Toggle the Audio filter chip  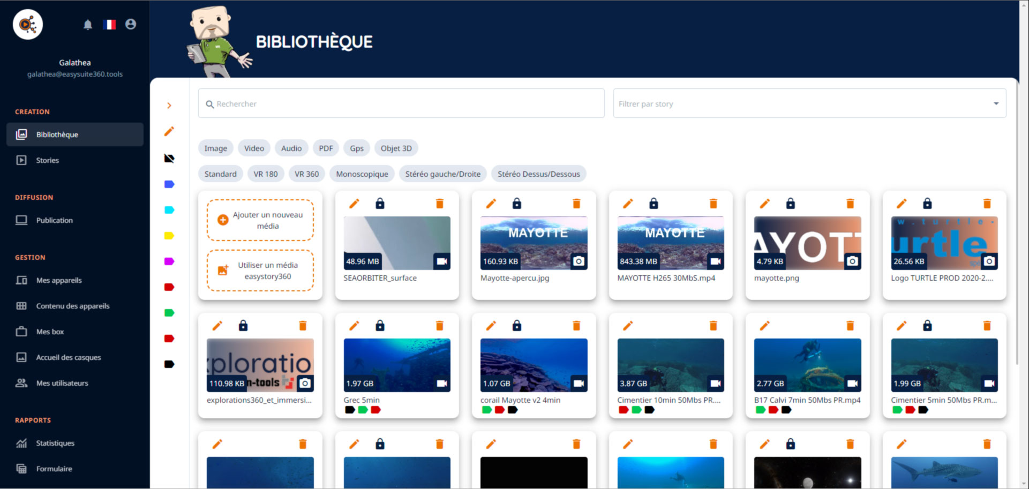pos(291,148)
